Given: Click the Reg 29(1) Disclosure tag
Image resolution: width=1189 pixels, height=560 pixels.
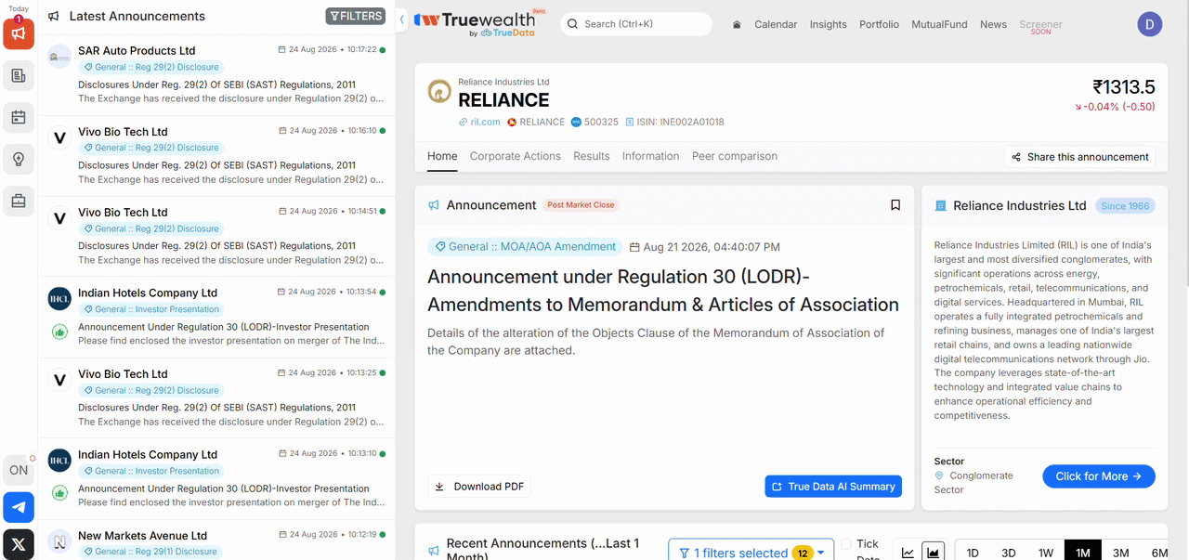Looking at the screenshot, I should tap(151, 552).
